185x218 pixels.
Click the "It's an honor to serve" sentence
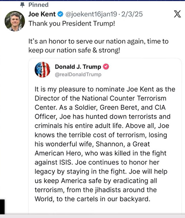point(98,46)
